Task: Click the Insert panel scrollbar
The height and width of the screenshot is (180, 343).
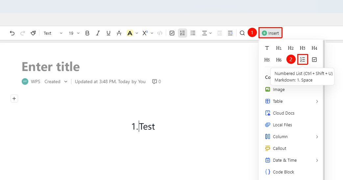Action: [324, 110]
